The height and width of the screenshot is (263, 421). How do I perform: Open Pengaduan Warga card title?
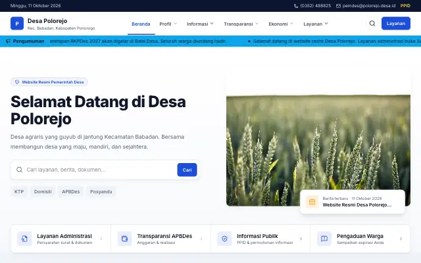point(360,236)
